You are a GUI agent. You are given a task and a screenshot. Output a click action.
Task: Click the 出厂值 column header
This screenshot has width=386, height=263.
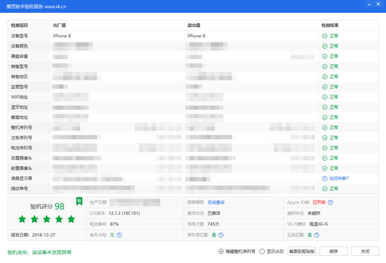point(59,25)
